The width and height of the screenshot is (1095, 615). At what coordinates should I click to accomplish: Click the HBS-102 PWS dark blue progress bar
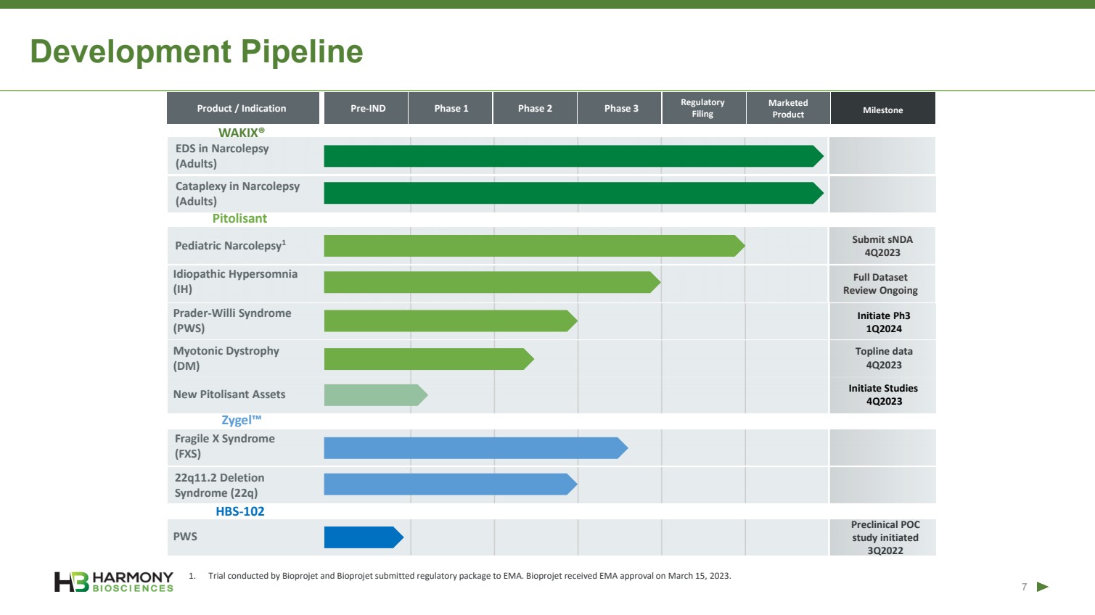coord(364,537)
